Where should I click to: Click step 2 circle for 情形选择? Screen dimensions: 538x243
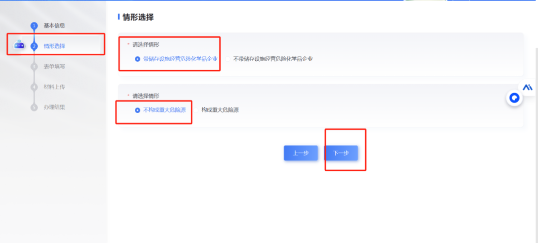(34, 46)
